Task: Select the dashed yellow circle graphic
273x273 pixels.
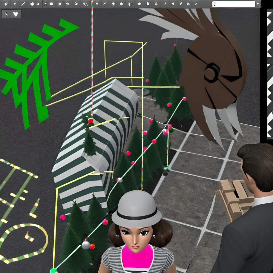Action: (x=23, y=243)
